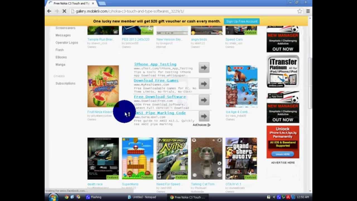Screen dimensions: 357x201
Task: Open Manga category in sidebar
Action: 60,64
